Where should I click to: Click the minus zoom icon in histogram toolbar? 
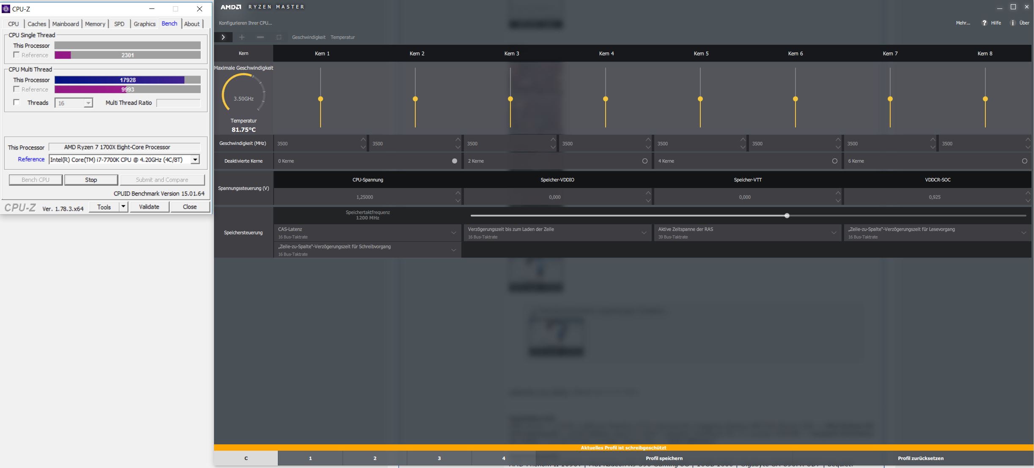[x=261, y=37]
